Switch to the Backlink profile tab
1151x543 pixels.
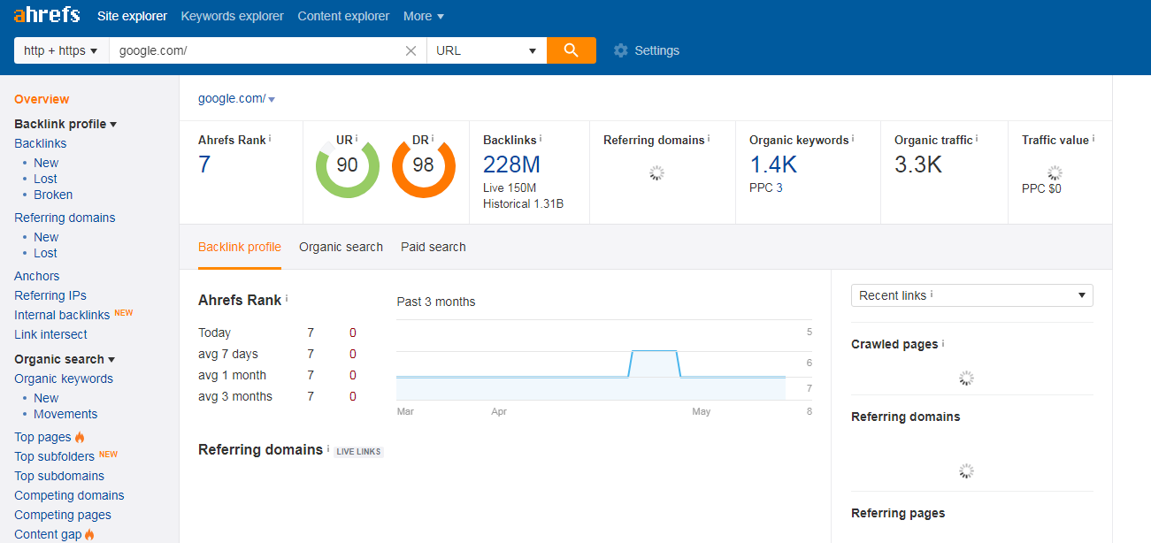click(x=240, y=247)
